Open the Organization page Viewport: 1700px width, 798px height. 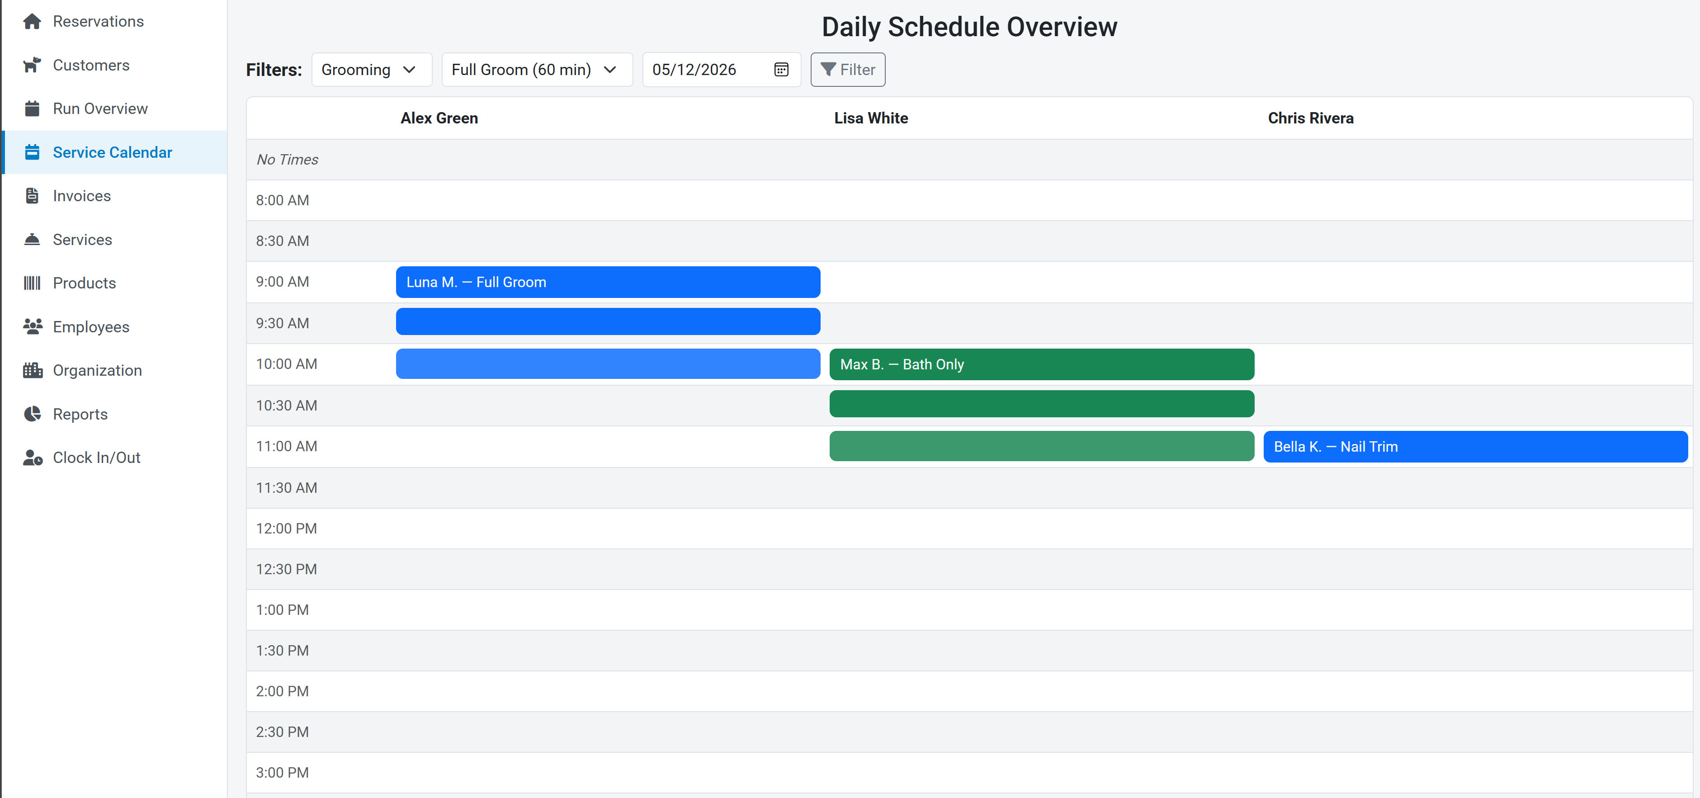point(115,370)
